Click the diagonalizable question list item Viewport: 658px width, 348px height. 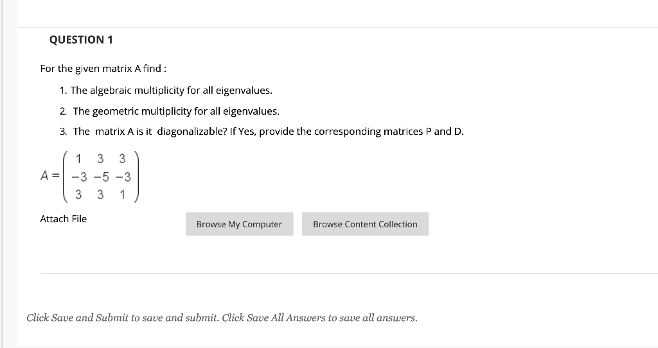262,132
